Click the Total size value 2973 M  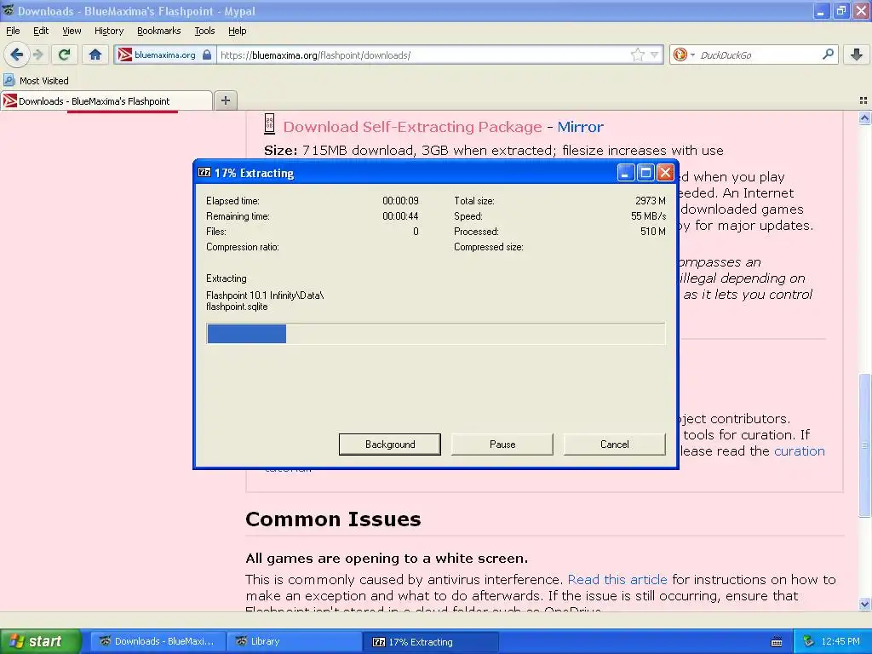click(650, 201)
